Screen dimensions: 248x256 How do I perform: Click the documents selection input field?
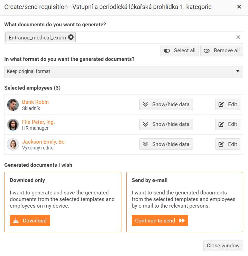(x=152, y=37)
